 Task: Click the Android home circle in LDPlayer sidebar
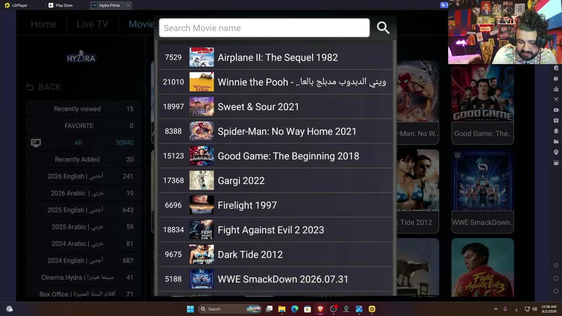(556, 278)
